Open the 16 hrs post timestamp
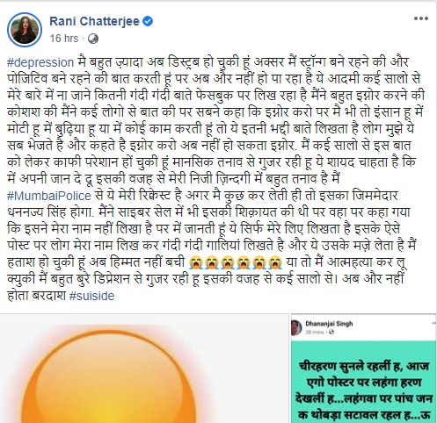Screen dimensions: 437x423 click(x=64, y=39)
